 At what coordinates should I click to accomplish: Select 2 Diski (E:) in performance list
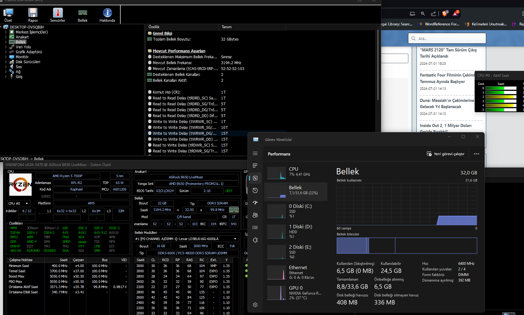pos(296,252)
